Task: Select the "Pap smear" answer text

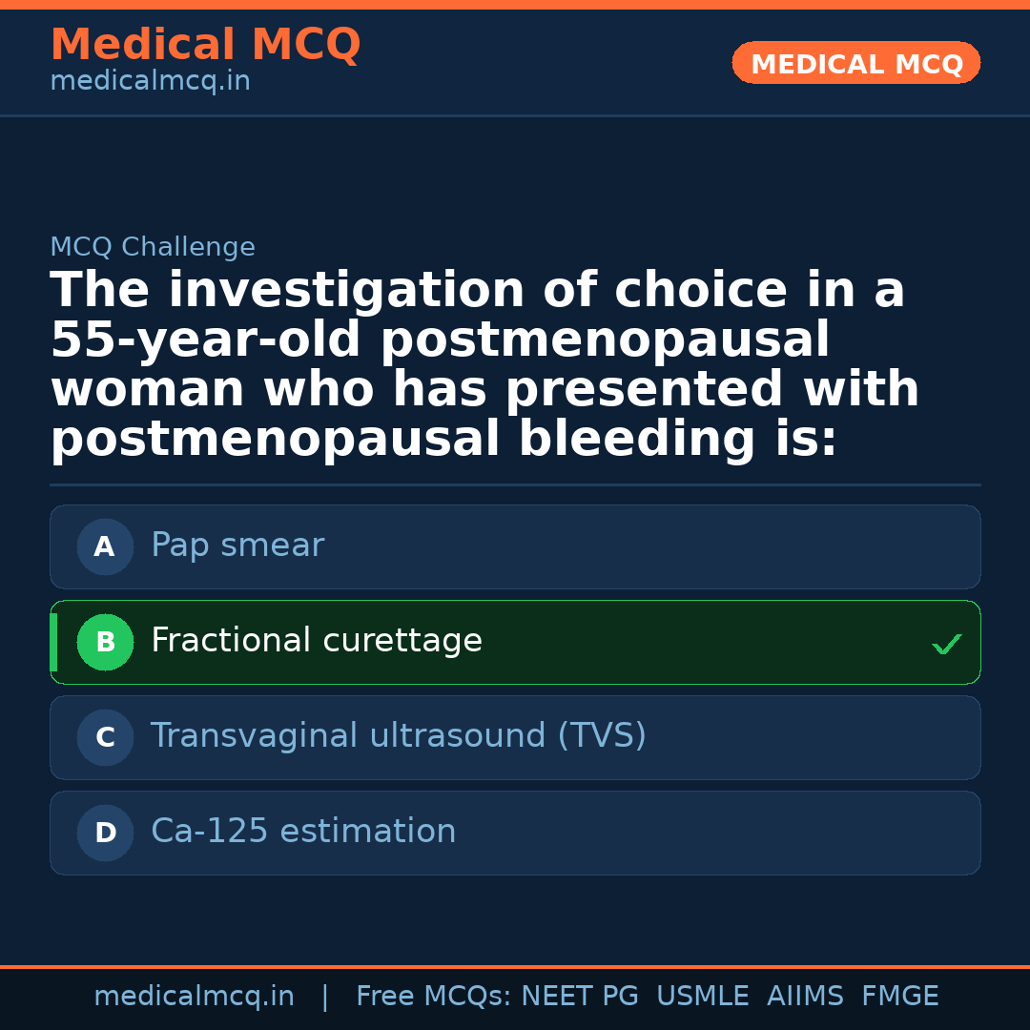Action: 237,546
